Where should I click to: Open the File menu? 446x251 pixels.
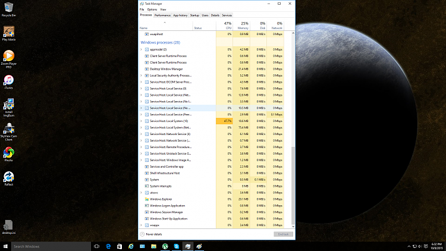tap(142, 10)
